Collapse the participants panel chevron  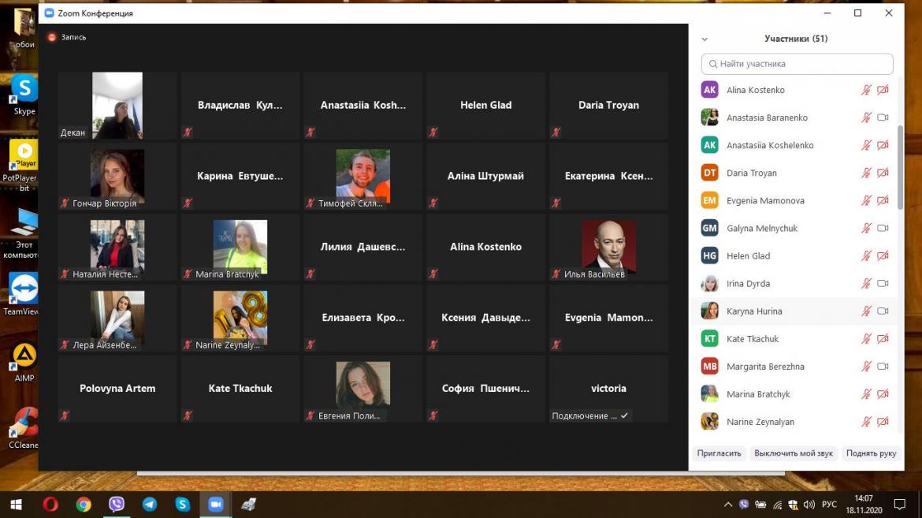(705, 39)
